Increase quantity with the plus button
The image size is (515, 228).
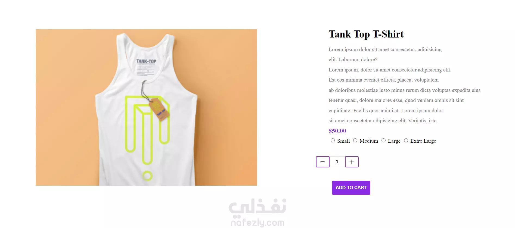coord(352,162)
